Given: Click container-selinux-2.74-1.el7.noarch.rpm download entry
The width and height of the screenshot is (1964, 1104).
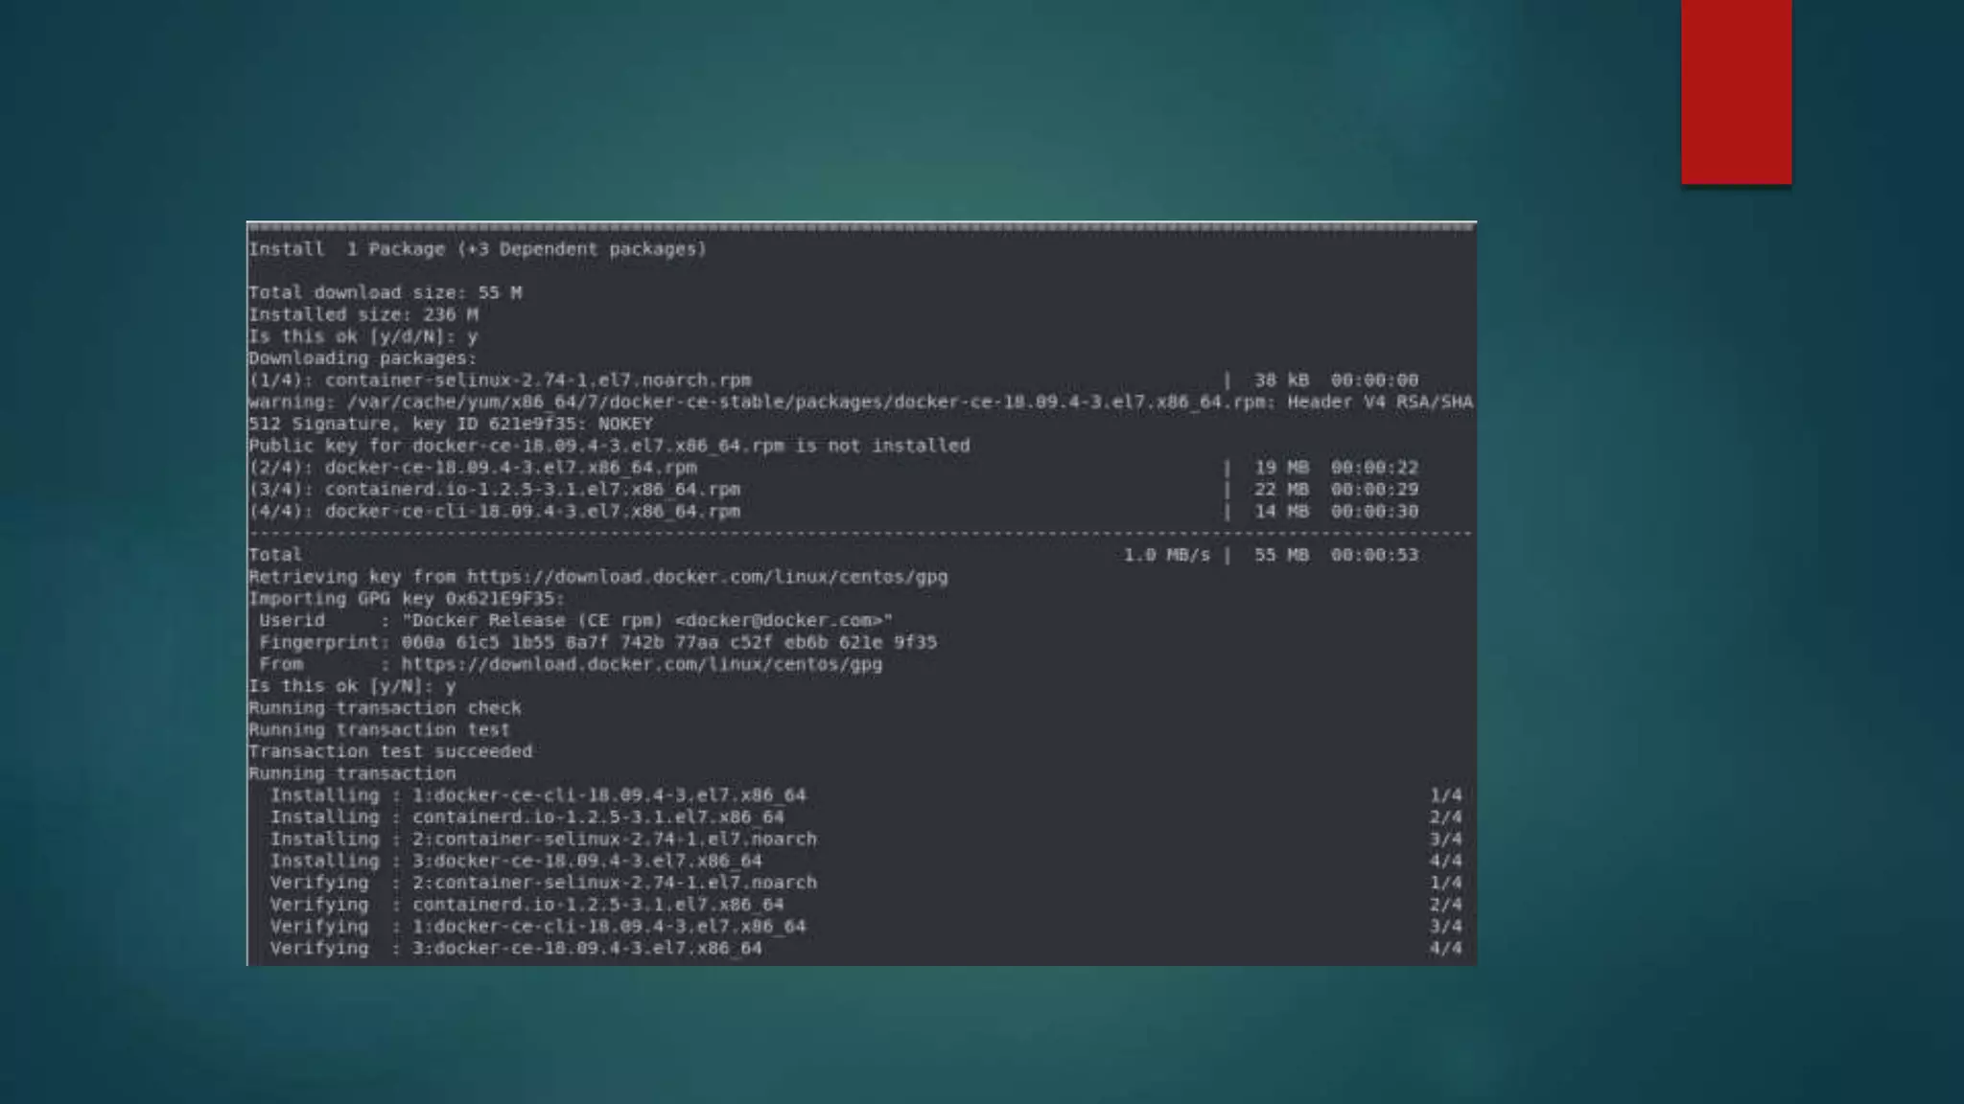Looking at the screenshot, I should click(x=537, y=380).
